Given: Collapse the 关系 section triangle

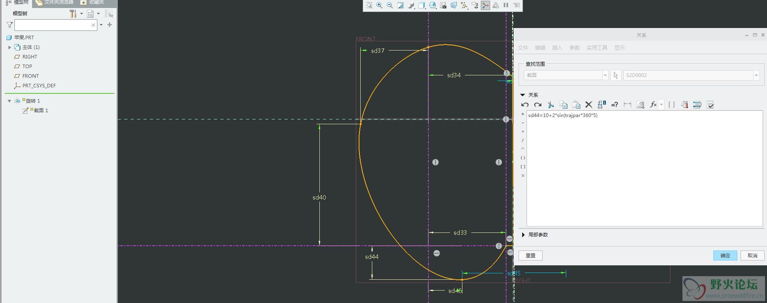Looking at the screenshot, I should (x=522, y=95).
